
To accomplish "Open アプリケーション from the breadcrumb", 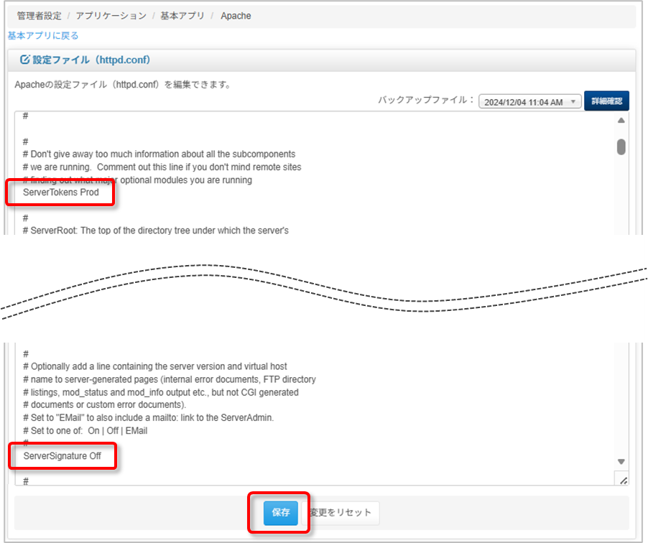I will (x=103, y=14).
